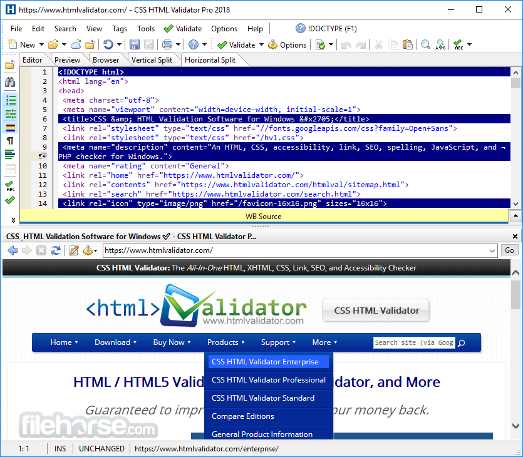523x457 pixels.
Task: Click the WB Source yellow bar
Action: point(264,217)
